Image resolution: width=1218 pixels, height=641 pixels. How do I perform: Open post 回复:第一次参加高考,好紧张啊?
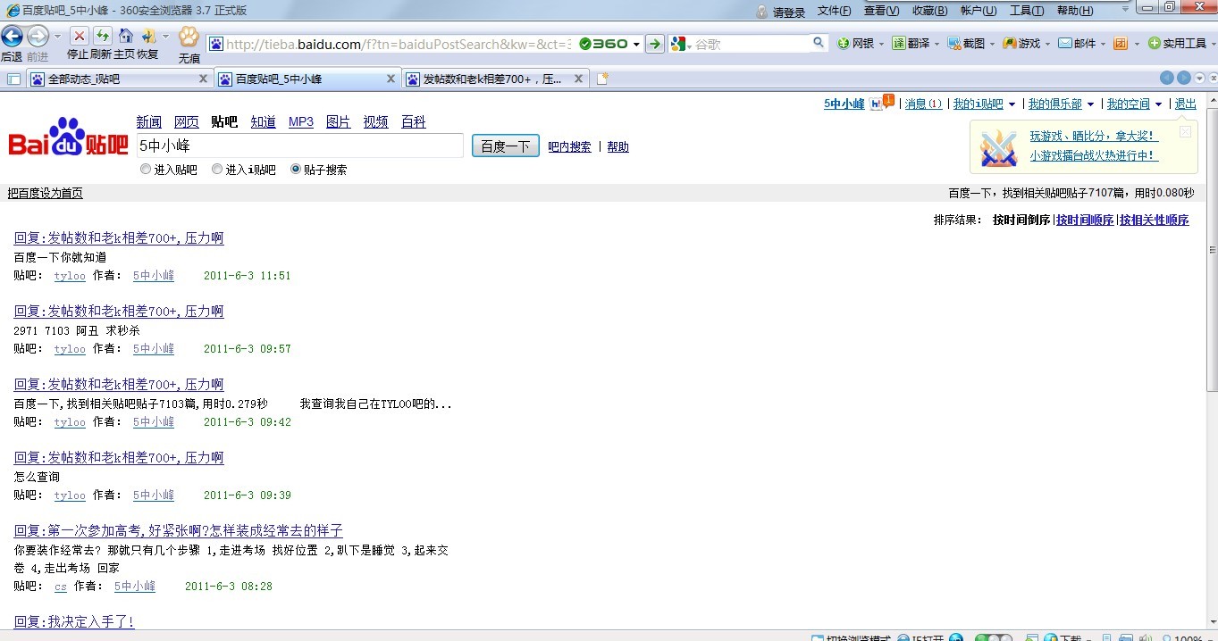point(178,530)
